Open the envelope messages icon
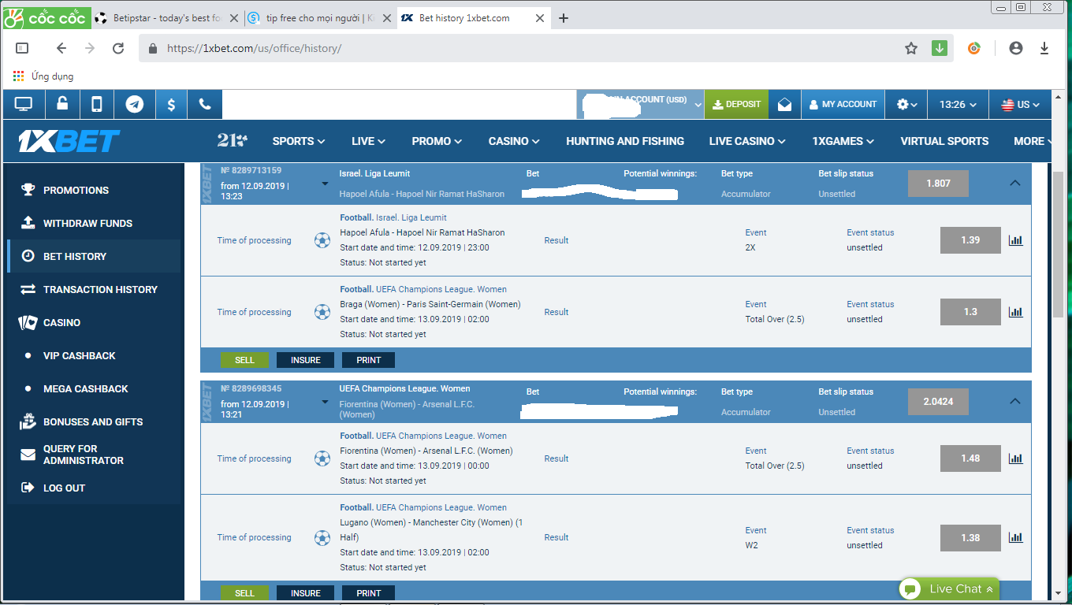This screenshot has width=1072, height=605. (x=784, y=104)
